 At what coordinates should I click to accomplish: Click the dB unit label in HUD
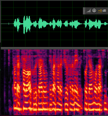click(104, 11)
